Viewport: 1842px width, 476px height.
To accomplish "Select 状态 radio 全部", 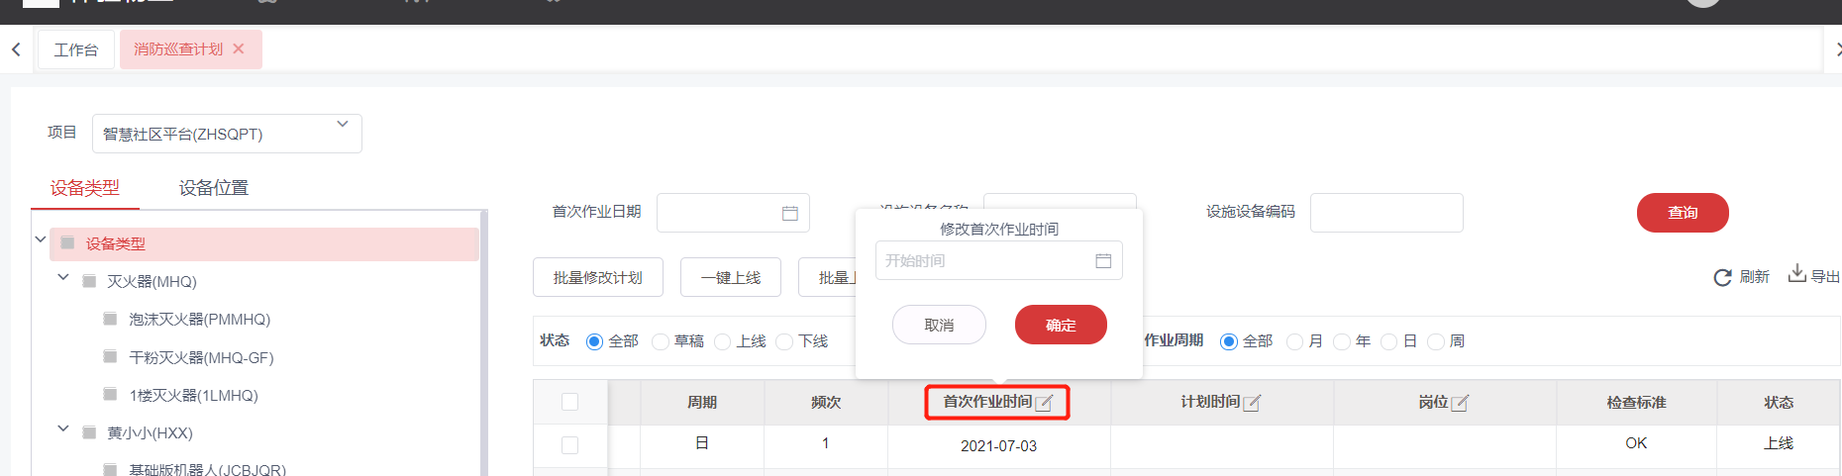I will tap(594, 341).
